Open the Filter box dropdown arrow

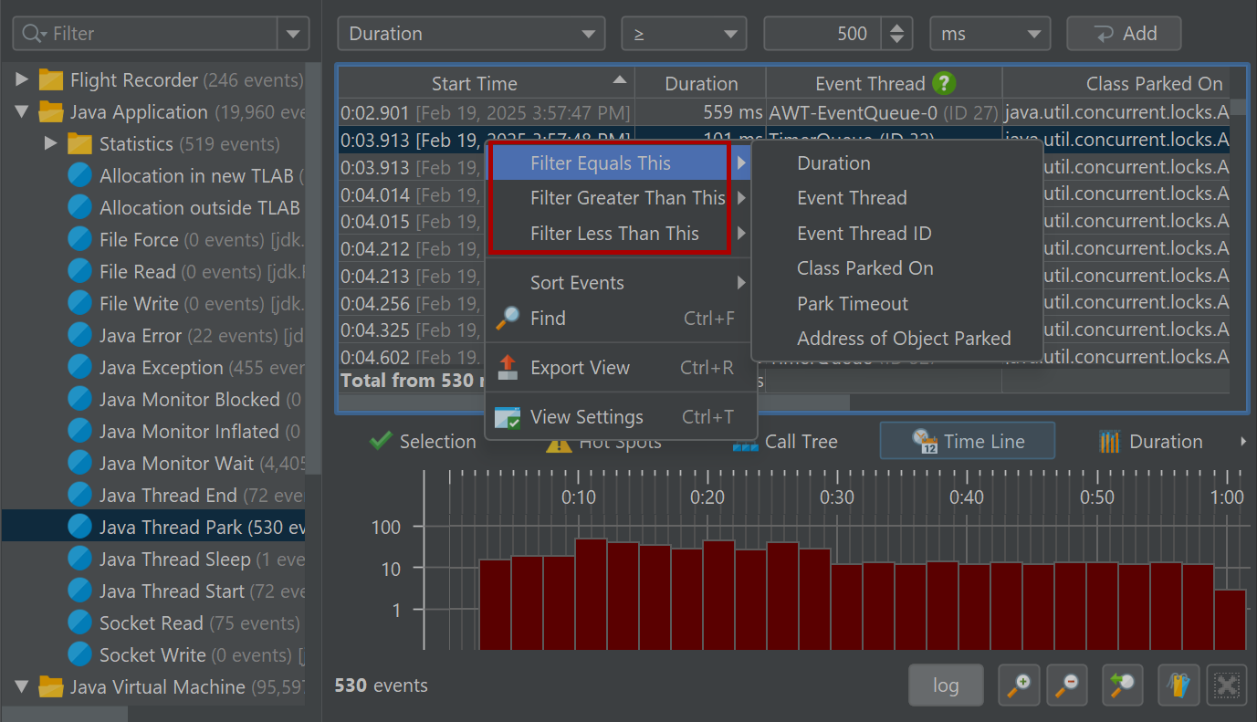[x=293, y=34]
